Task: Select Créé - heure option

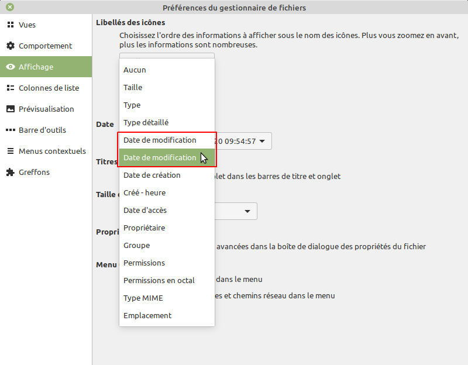Action: pyautogui.click(x=167, y=193)
